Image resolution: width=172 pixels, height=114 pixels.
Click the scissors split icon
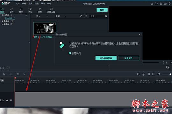24,74
